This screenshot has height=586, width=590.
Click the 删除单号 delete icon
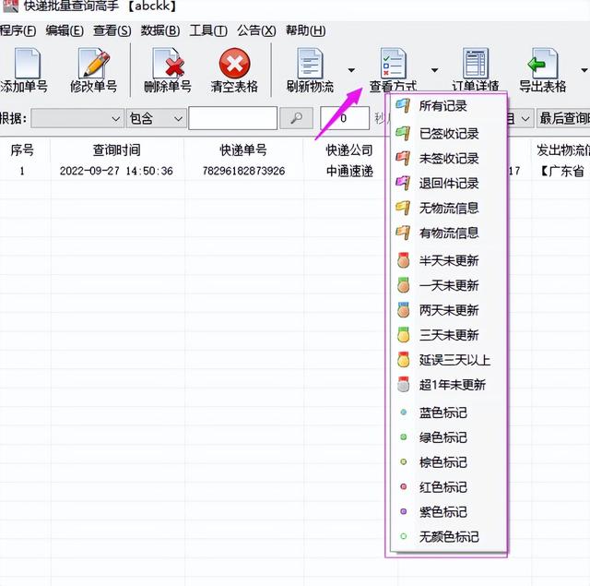167,65
